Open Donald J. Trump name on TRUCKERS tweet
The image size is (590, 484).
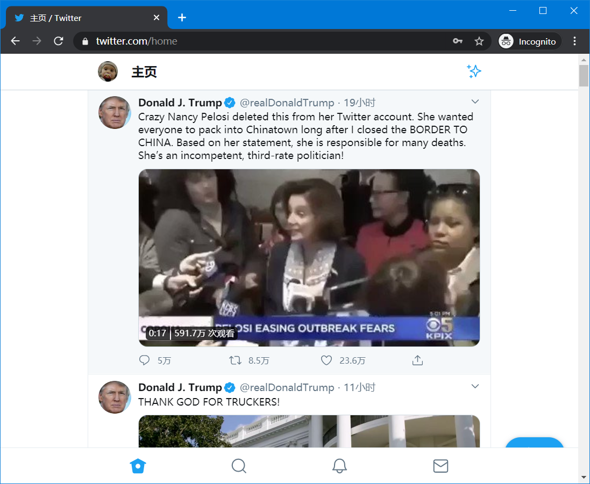point(180,387)
